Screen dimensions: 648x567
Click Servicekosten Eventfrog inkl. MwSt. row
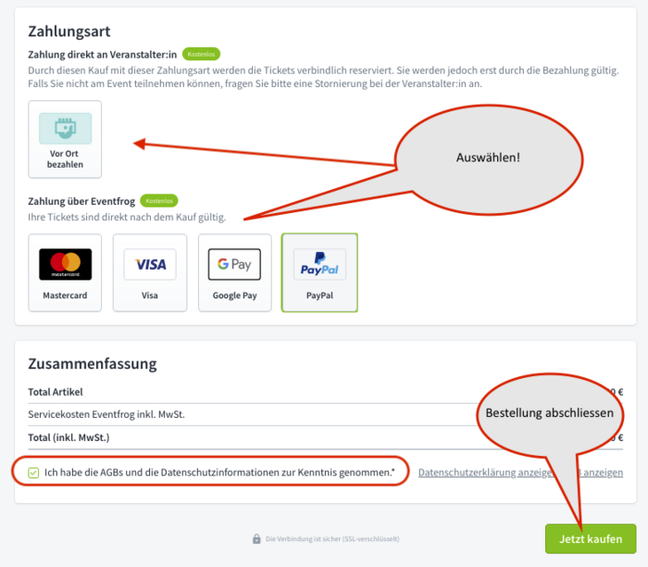(325, 414)
